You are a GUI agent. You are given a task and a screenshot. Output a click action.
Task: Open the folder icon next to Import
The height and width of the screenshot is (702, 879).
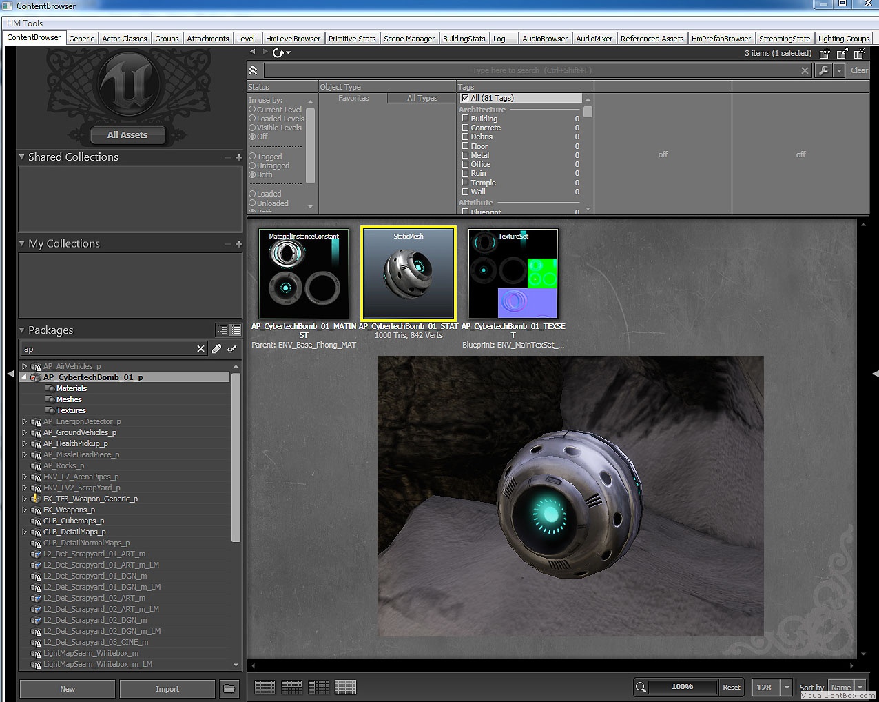click(229, 688)
